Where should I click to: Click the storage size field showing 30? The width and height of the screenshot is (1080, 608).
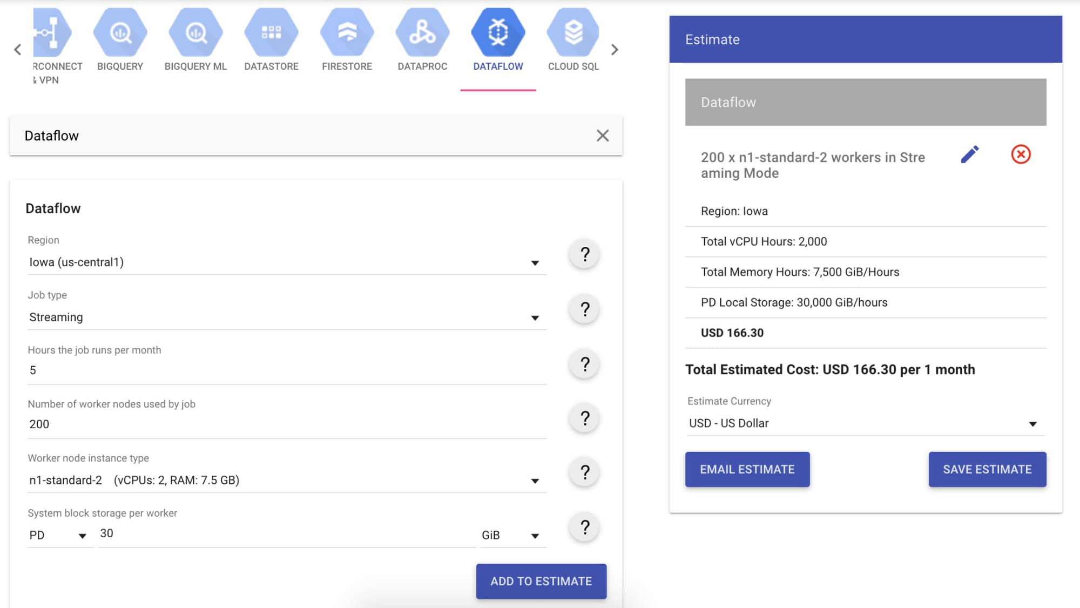click(x=287, y=533)
